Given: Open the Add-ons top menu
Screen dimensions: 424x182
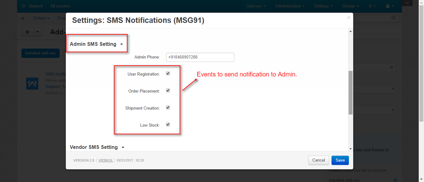Looking at the screenshot, I should coord(256,6).
